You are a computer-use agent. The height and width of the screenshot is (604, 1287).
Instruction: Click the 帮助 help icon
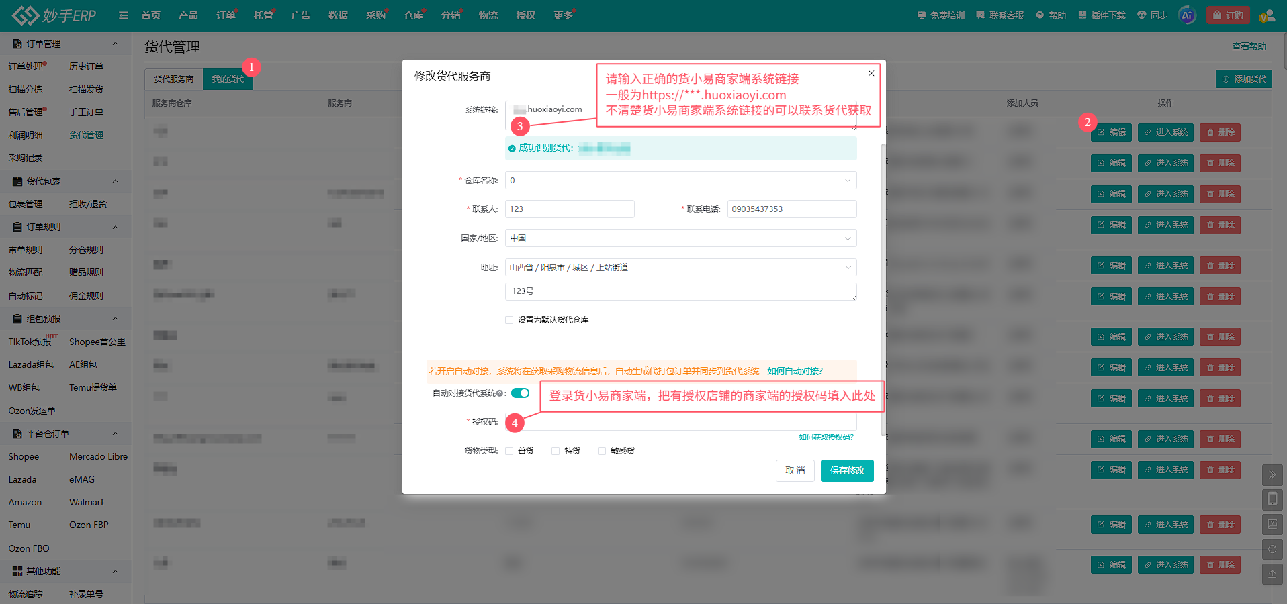[x=1051, y=15]
